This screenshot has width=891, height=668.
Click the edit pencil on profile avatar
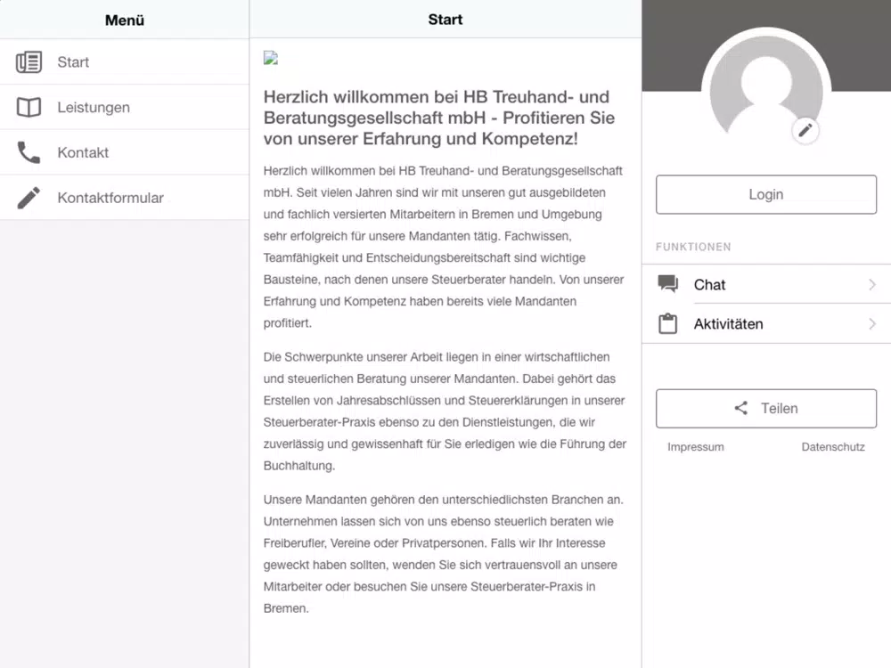click(805, 131)
